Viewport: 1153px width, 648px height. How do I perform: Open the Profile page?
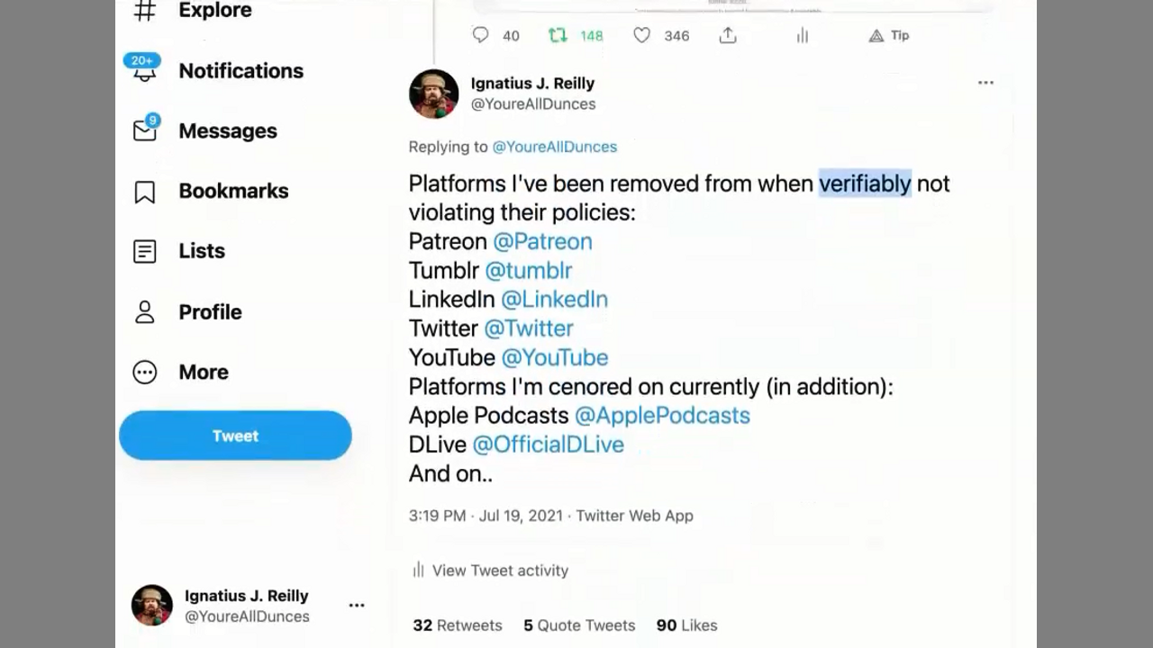coord(209,311)
